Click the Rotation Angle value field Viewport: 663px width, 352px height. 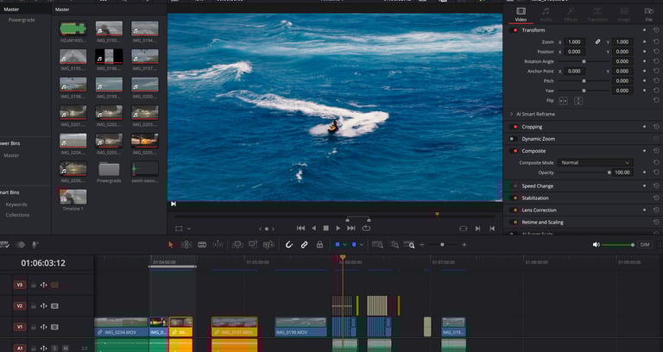pos(622,61)
